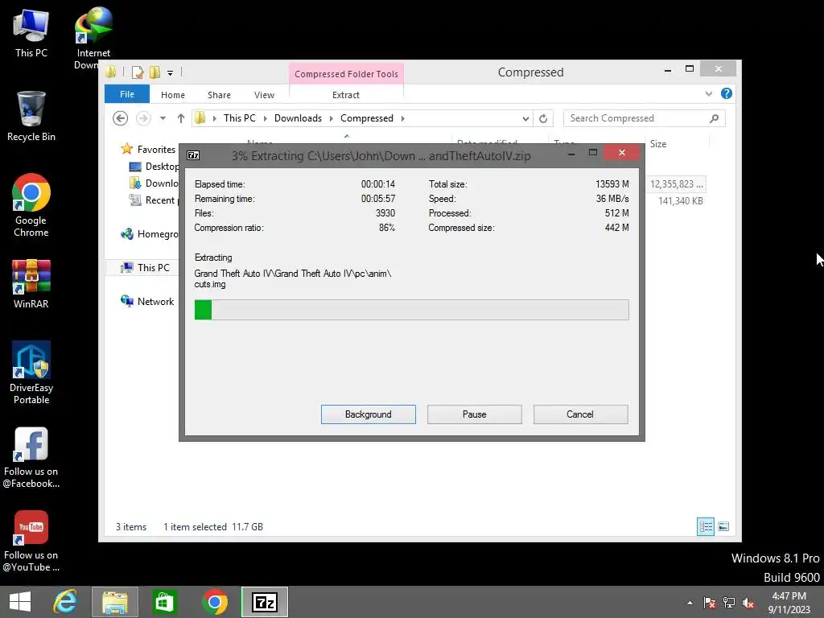The image size is (824, 618).
Task: Cancel the extraction
Action: point(580,414)
